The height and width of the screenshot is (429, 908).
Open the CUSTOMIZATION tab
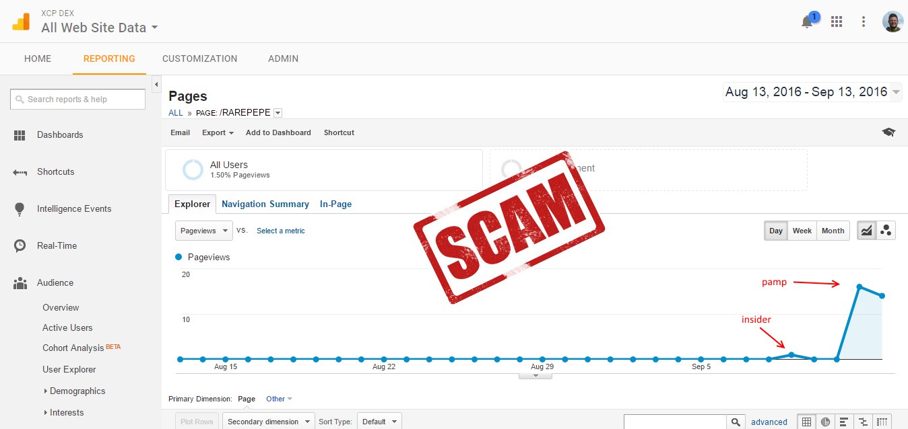coord(200,58)
